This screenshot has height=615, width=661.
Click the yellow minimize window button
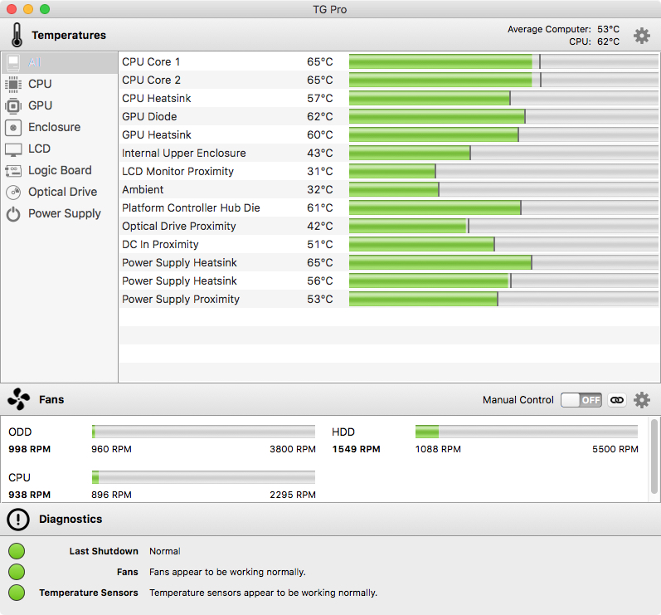(28, 9)
